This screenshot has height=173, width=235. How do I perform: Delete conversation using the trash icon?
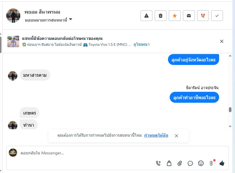pos(161,16)
